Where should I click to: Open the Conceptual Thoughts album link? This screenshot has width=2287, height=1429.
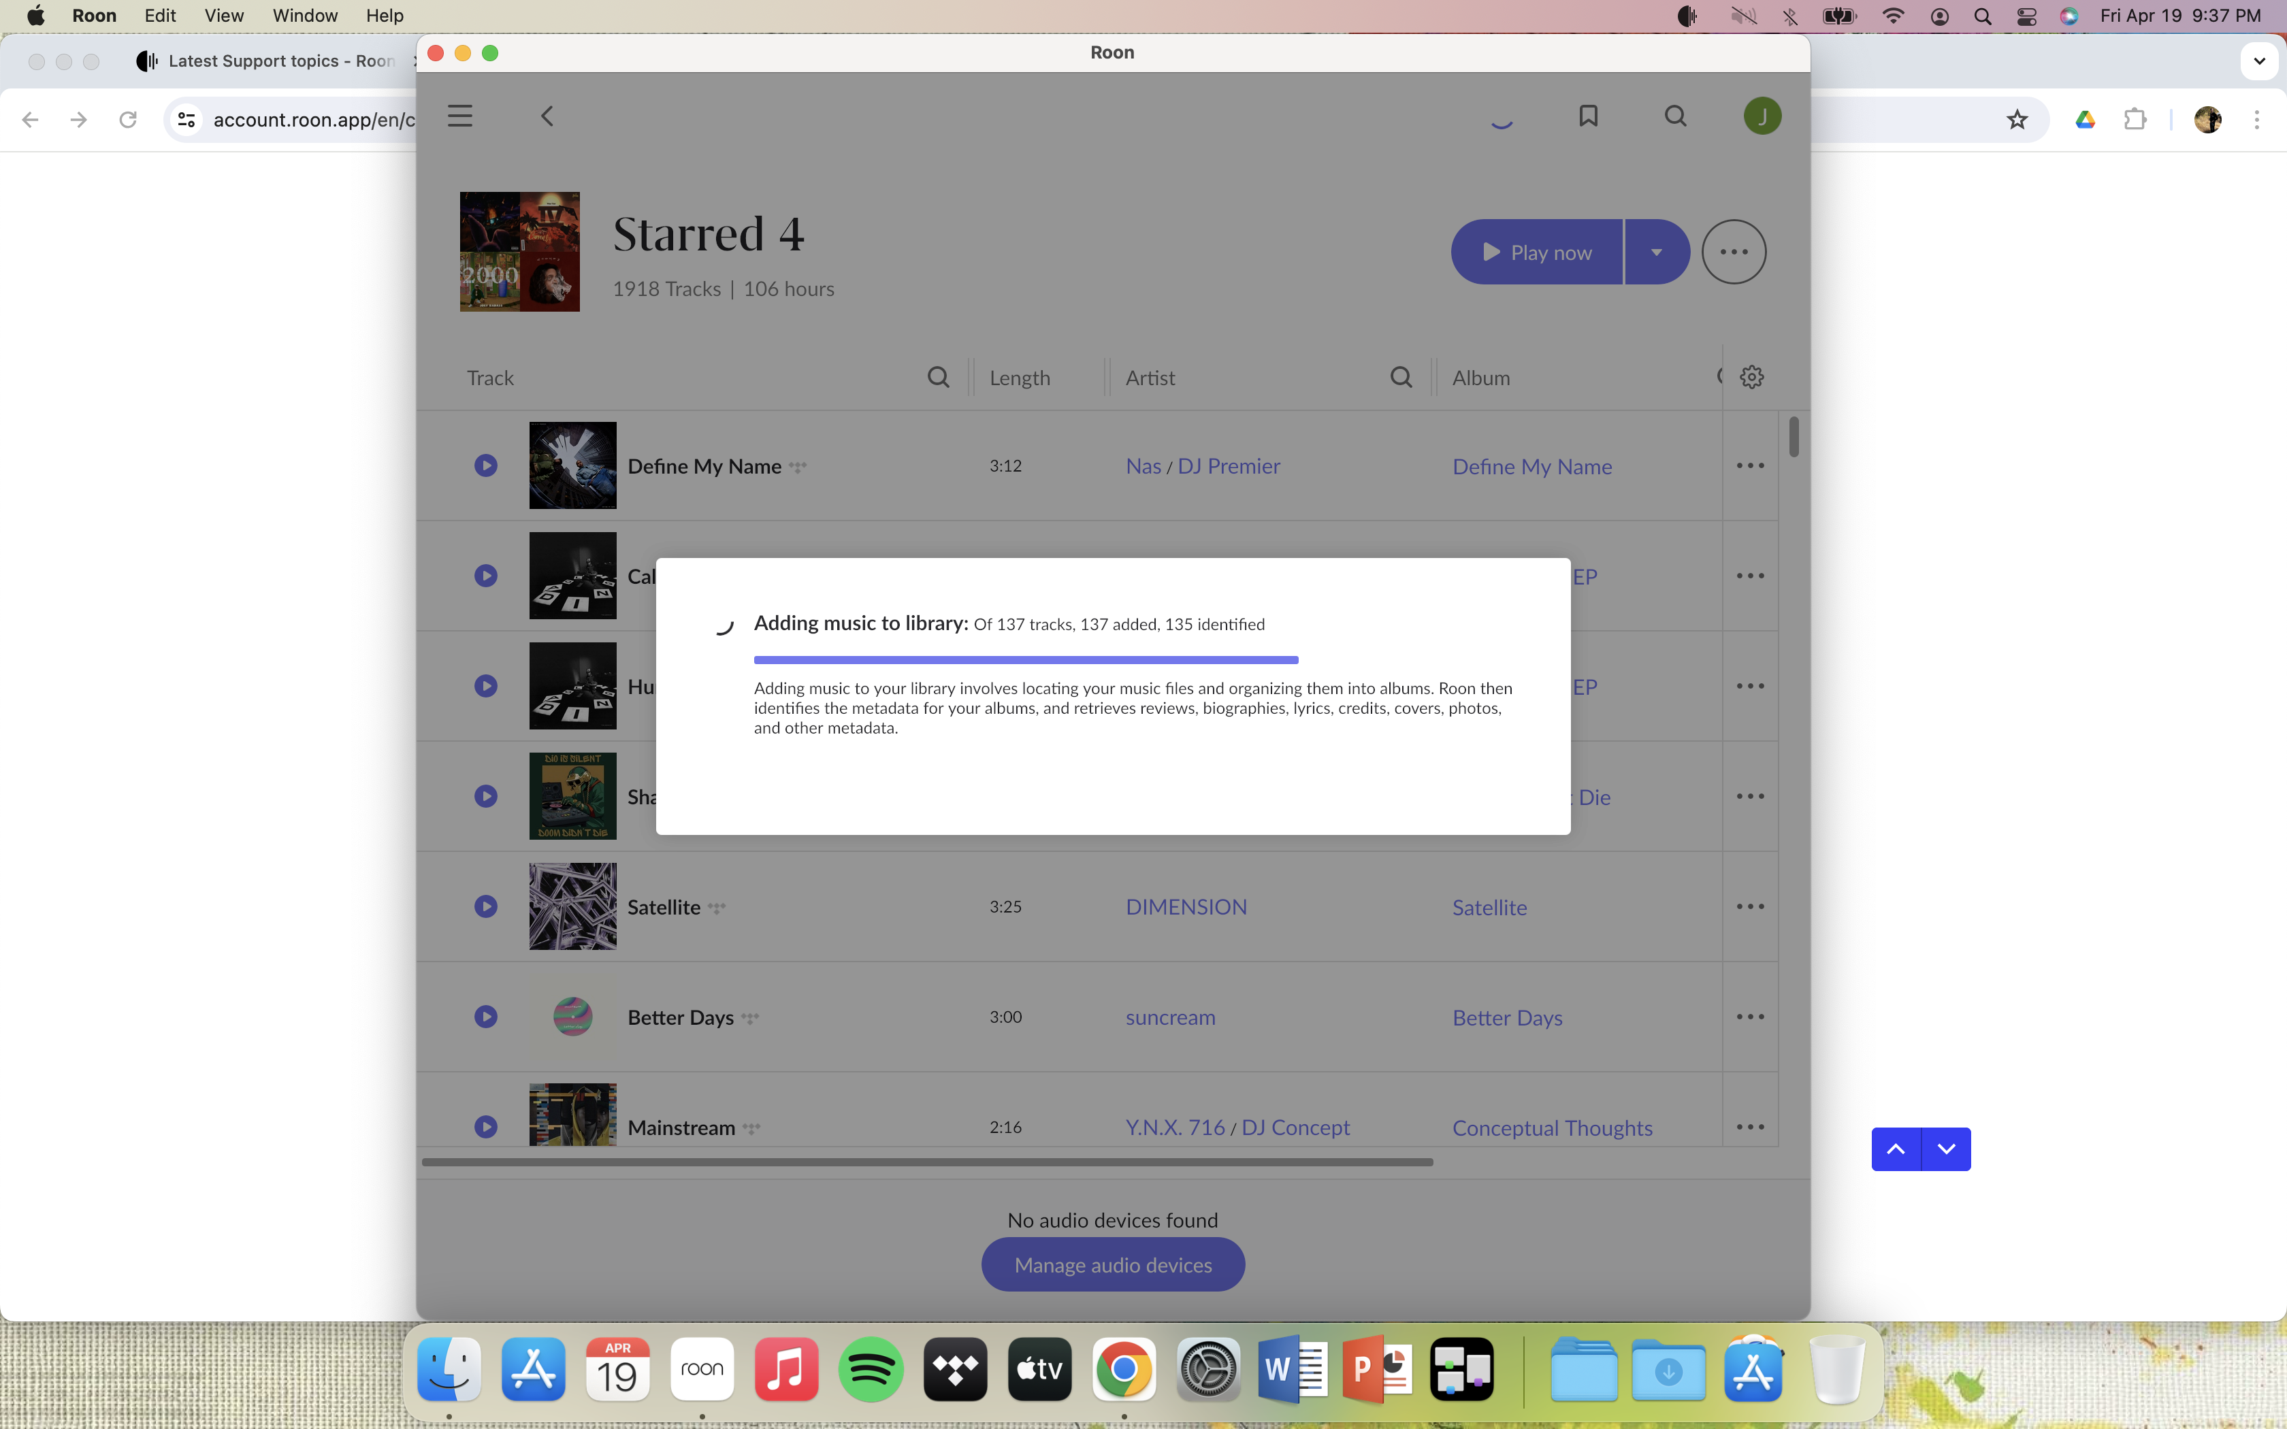[x=1552, y=1128]
